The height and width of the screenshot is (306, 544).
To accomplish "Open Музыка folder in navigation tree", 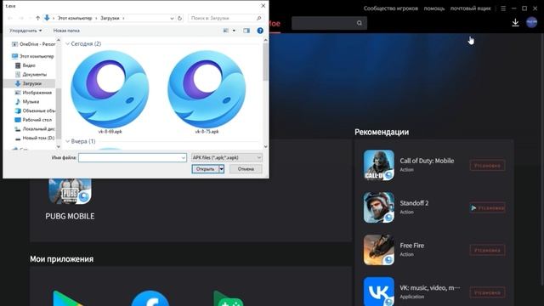I will click(x=27, y=102).
